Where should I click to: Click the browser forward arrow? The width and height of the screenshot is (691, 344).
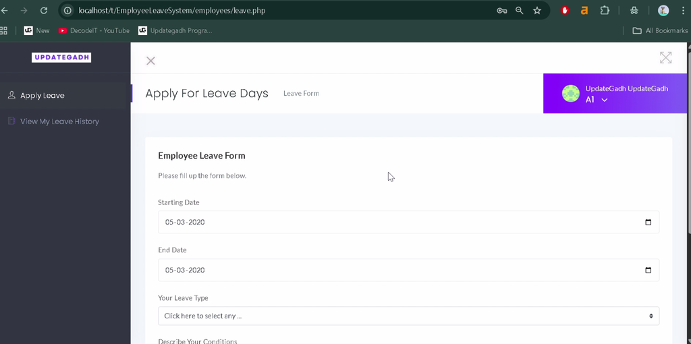[x=24, y=11]
